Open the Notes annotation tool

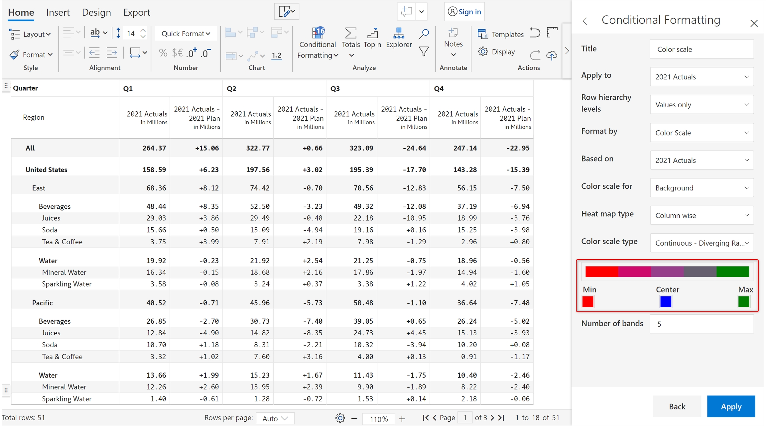tap(453, 34)
